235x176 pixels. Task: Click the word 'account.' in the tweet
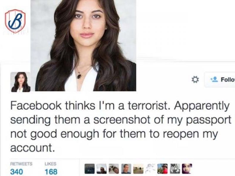(32, 148)
